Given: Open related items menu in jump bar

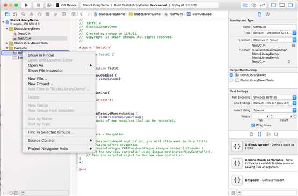Looking at the screenshot, I should 74,14.
